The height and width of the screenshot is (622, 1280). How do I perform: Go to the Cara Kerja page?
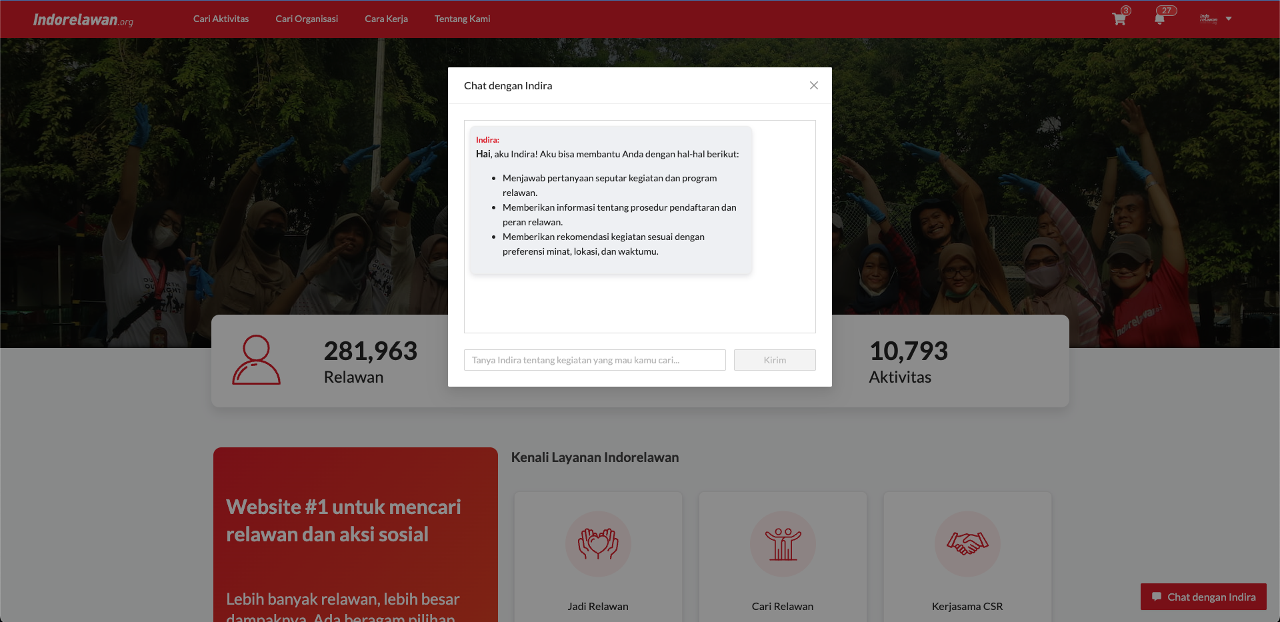click(x=386, y=19)
